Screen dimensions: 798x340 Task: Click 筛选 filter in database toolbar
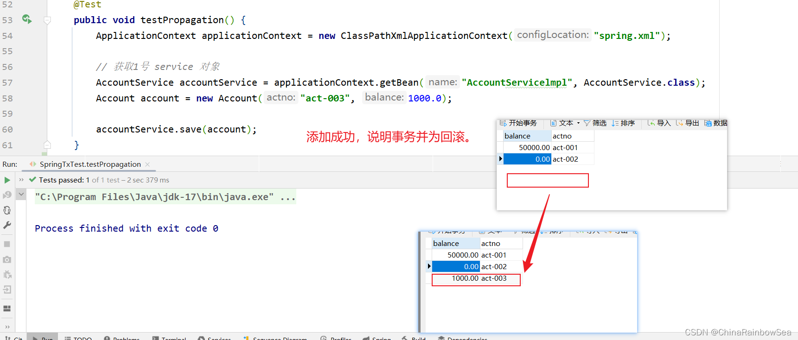point(595,123)
